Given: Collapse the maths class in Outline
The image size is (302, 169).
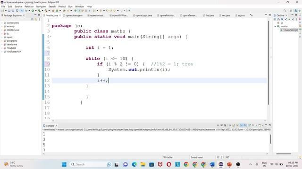Looking at the screenshot, I should [276, 26].
